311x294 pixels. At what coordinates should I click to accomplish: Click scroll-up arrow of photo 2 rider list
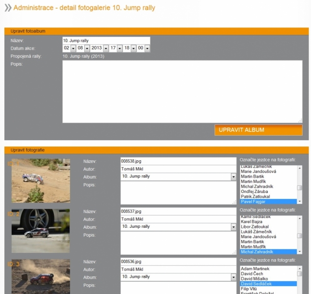pos(300,219)
